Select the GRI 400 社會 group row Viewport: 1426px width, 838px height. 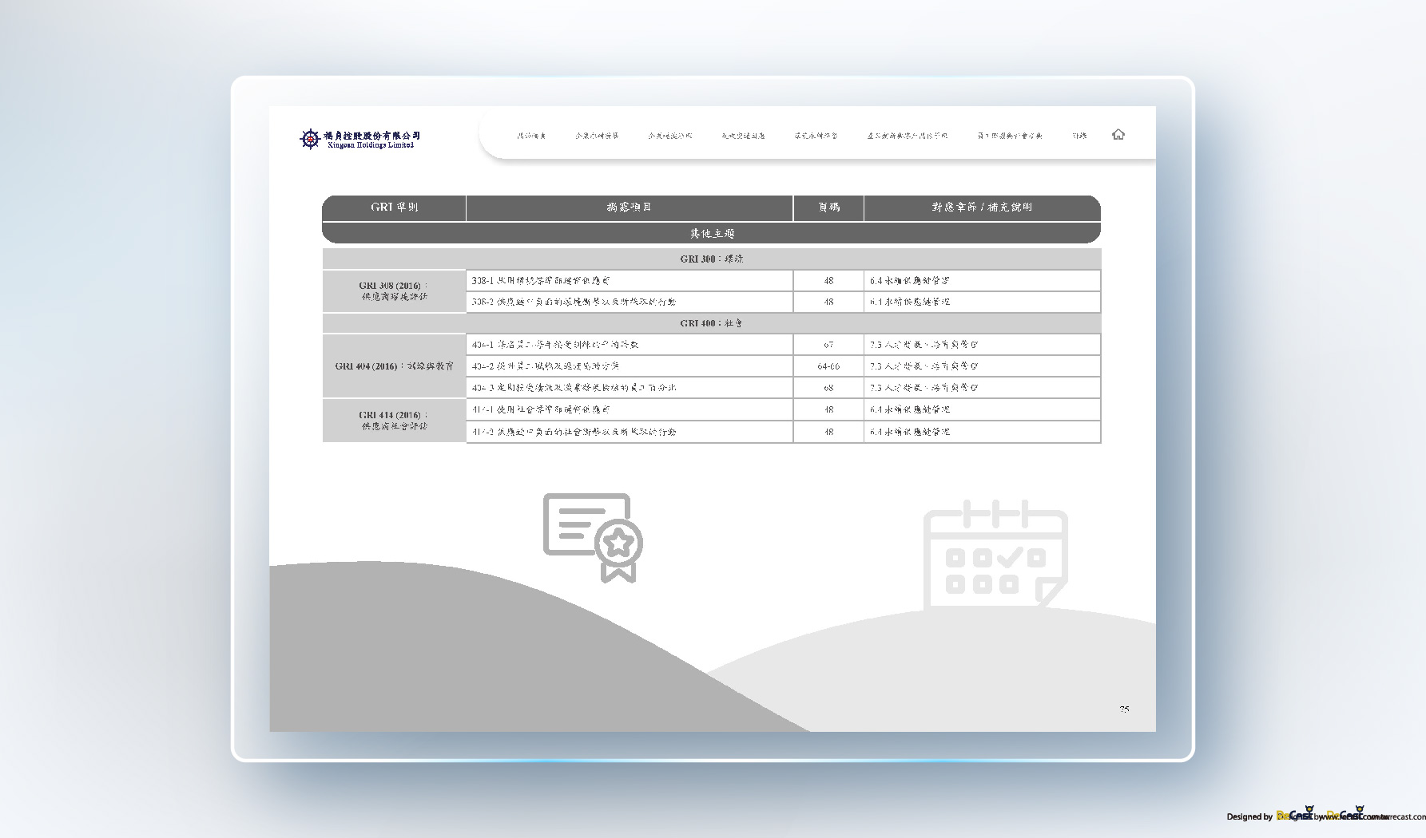coord(711,323)
